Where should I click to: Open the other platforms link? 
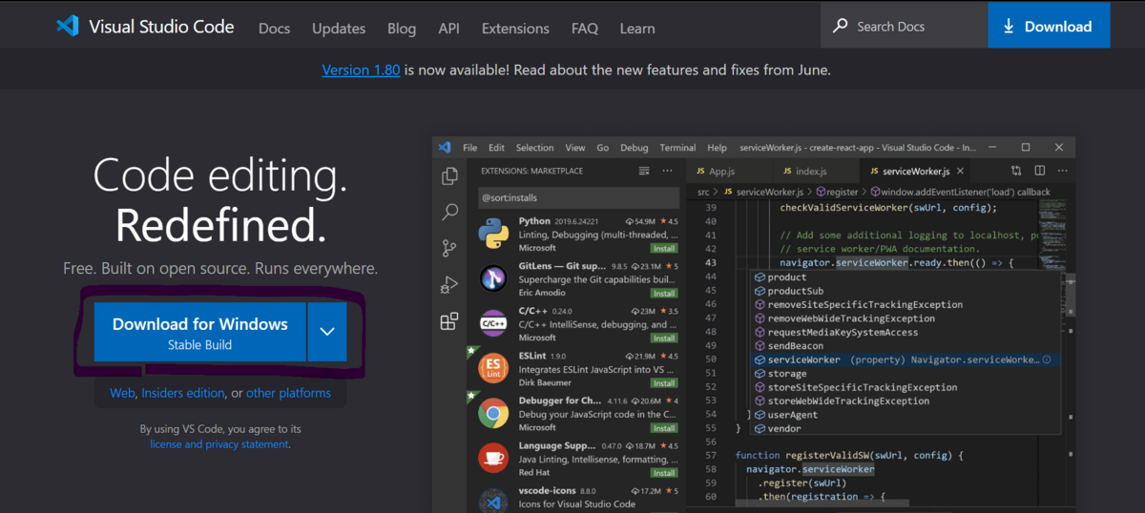coord(288,393)
